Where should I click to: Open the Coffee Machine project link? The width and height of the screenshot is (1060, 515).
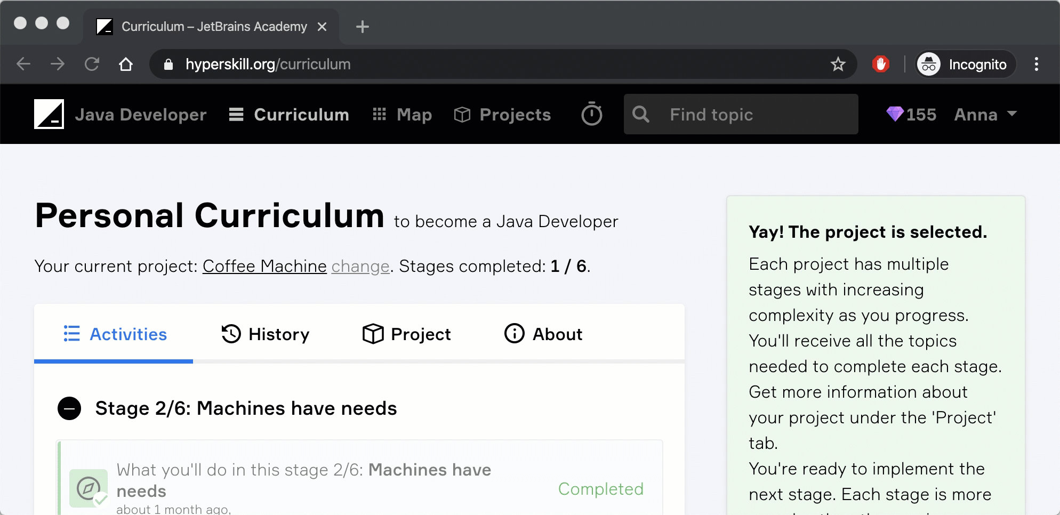pyautogui.click(x=264, y=266)
